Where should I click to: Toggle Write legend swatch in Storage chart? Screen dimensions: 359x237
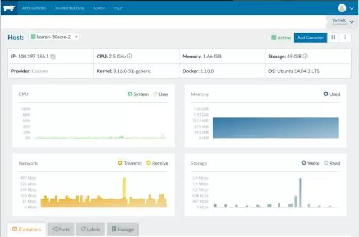304,163
